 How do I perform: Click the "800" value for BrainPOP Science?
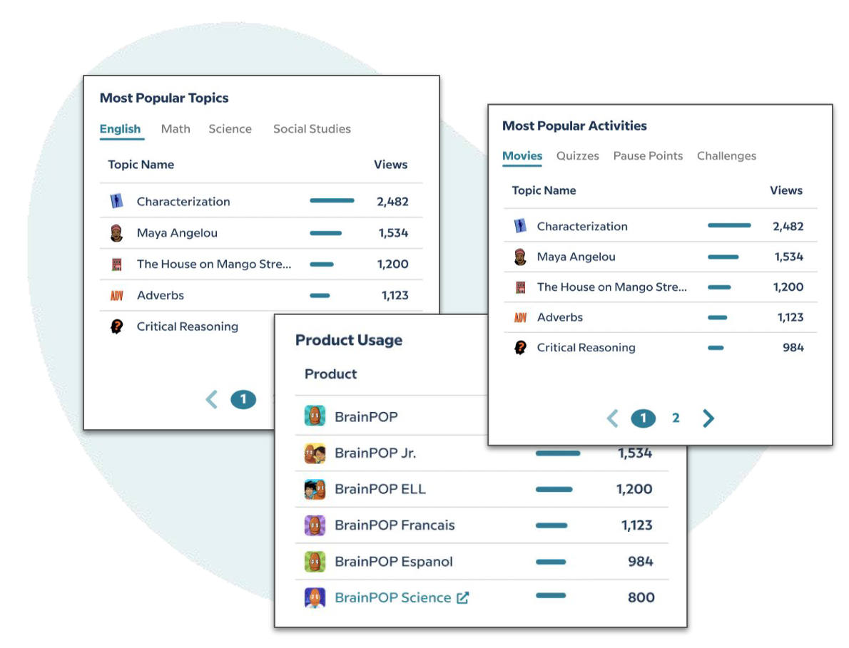[x=641, y=597]
